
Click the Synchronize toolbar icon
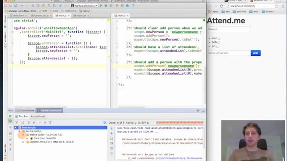16,6
